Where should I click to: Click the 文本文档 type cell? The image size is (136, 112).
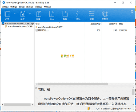tap(123, 30)
